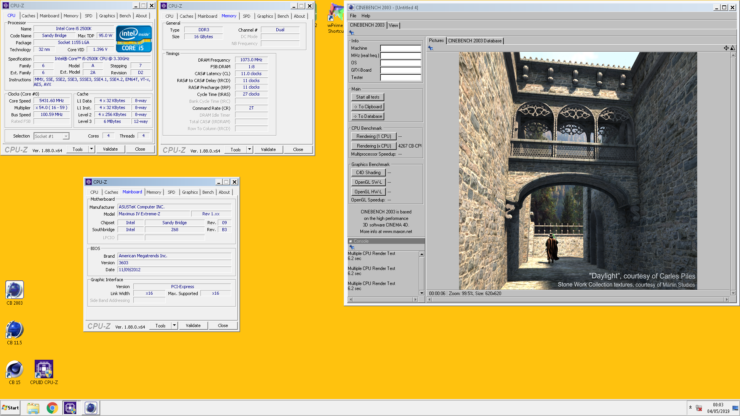
Task: Click the small square icon beside the Console title
Action: [351, 242]
